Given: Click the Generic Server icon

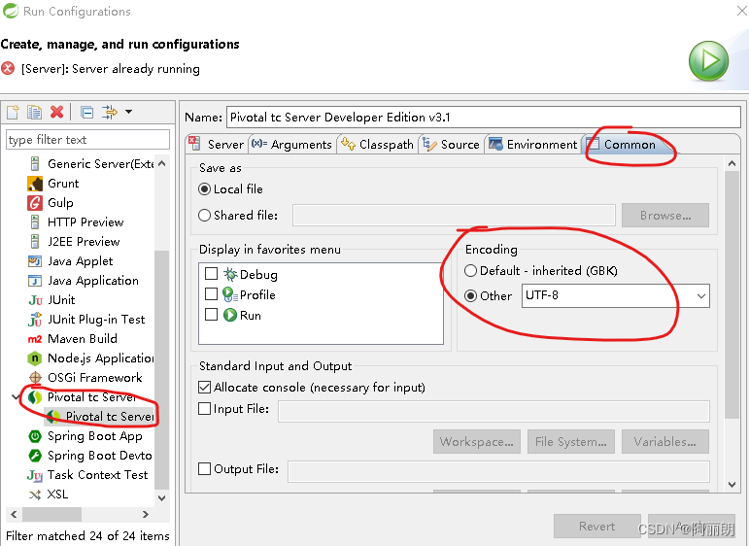Looking at the screenshot, I should click(35, 164).
